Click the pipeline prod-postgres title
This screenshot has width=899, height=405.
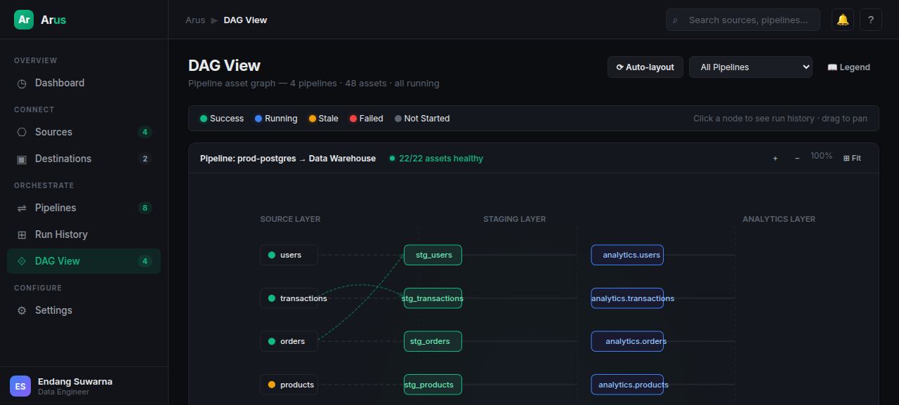click(288, 159)
